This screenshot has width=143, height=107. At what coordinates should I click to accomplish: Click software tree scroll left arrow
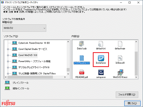pyautogui.click(x=6, y=77)
